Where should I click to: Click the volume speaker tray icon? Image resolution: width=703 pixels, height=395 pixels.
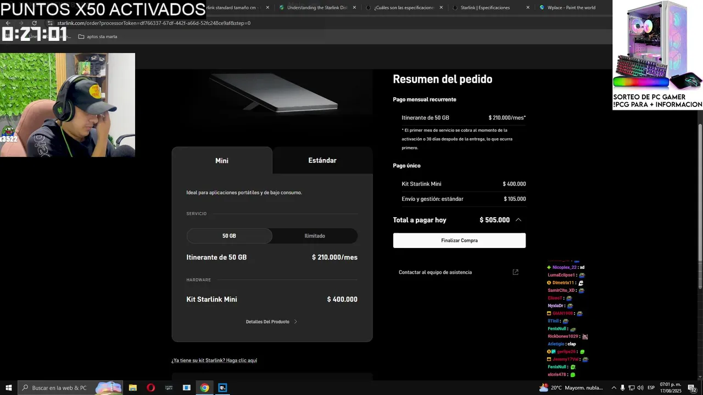coord(640,388)
